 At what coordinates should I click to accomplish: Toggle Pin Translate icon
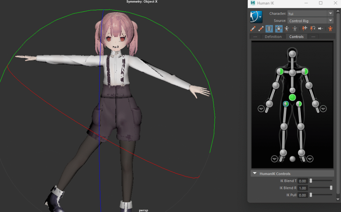(x=304, y=29)
